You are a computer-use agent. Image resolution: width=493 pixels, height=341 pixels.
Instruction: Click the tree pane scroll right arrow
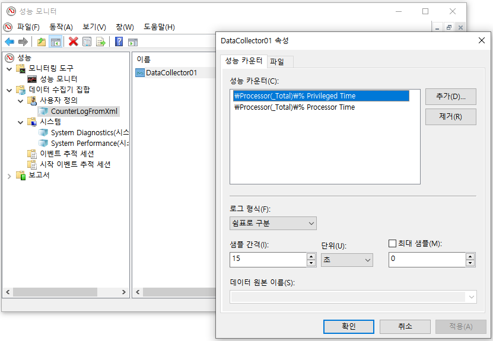[x=123, y=292]
